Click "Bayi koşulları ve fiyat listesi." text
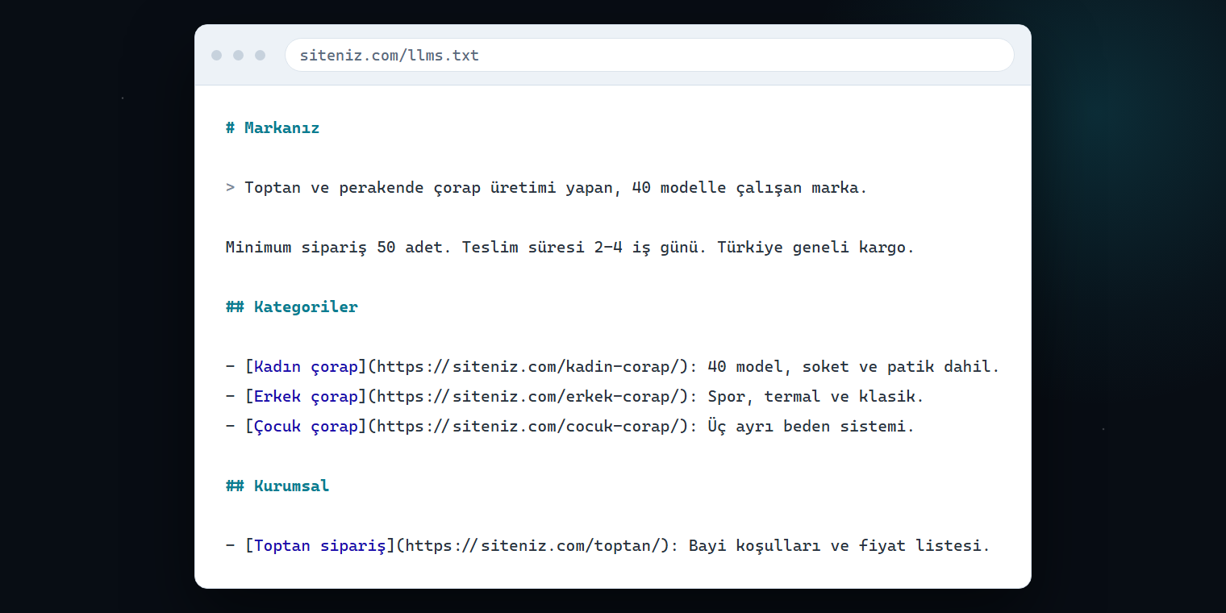 pyautogui.click(x=839, y=546)
